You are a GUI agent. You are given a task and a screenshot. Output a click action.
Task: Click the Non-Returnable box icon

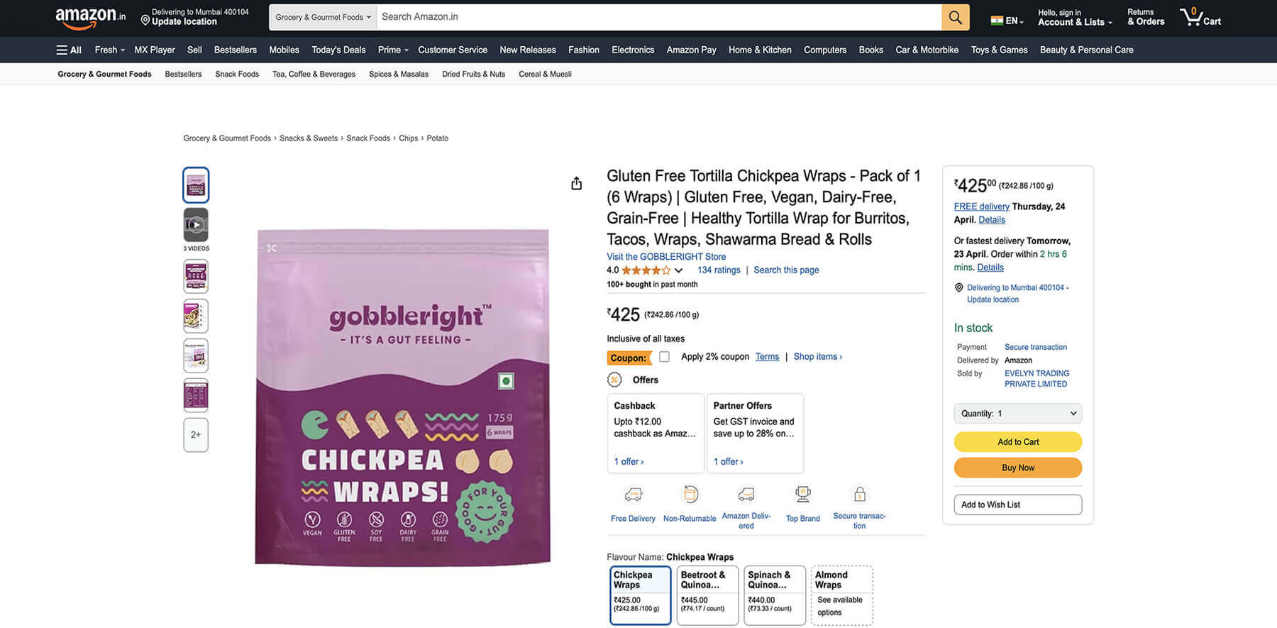click(x=690, y=495)
